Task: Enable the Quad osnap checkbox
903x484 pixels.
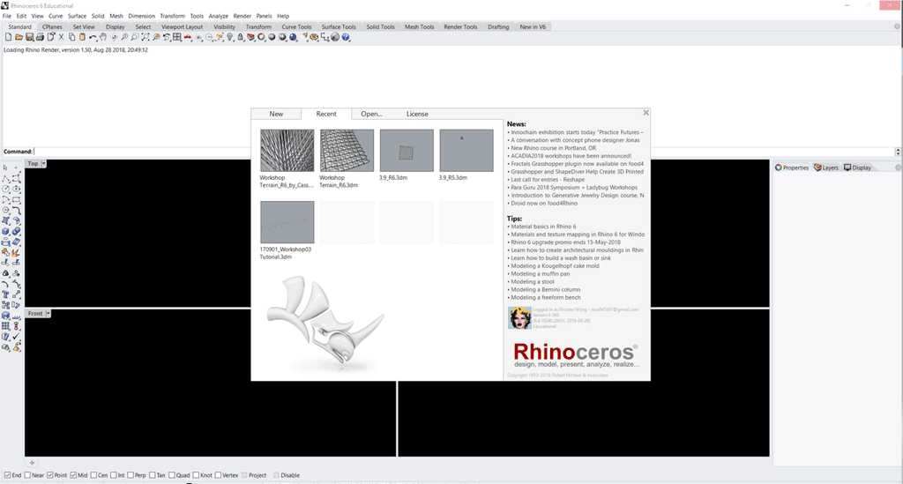Action: (172, 475)
